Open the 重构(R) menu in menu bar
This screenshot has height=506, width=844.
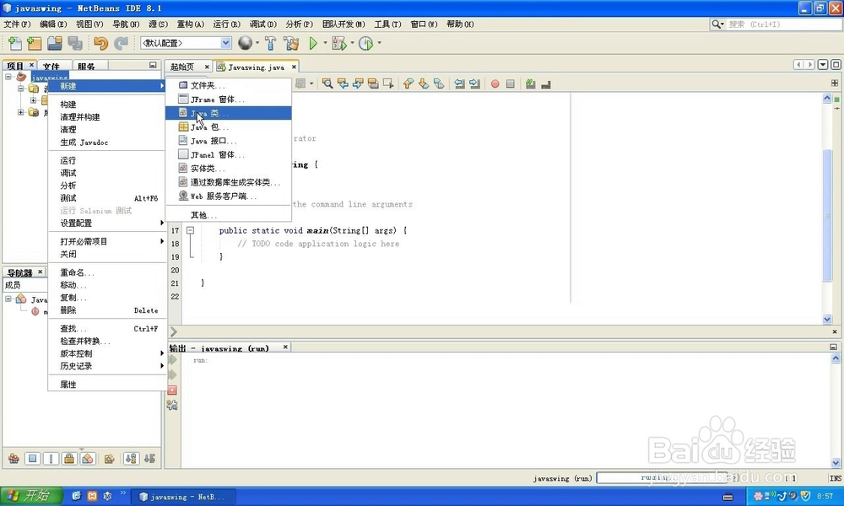click(191, 24)
